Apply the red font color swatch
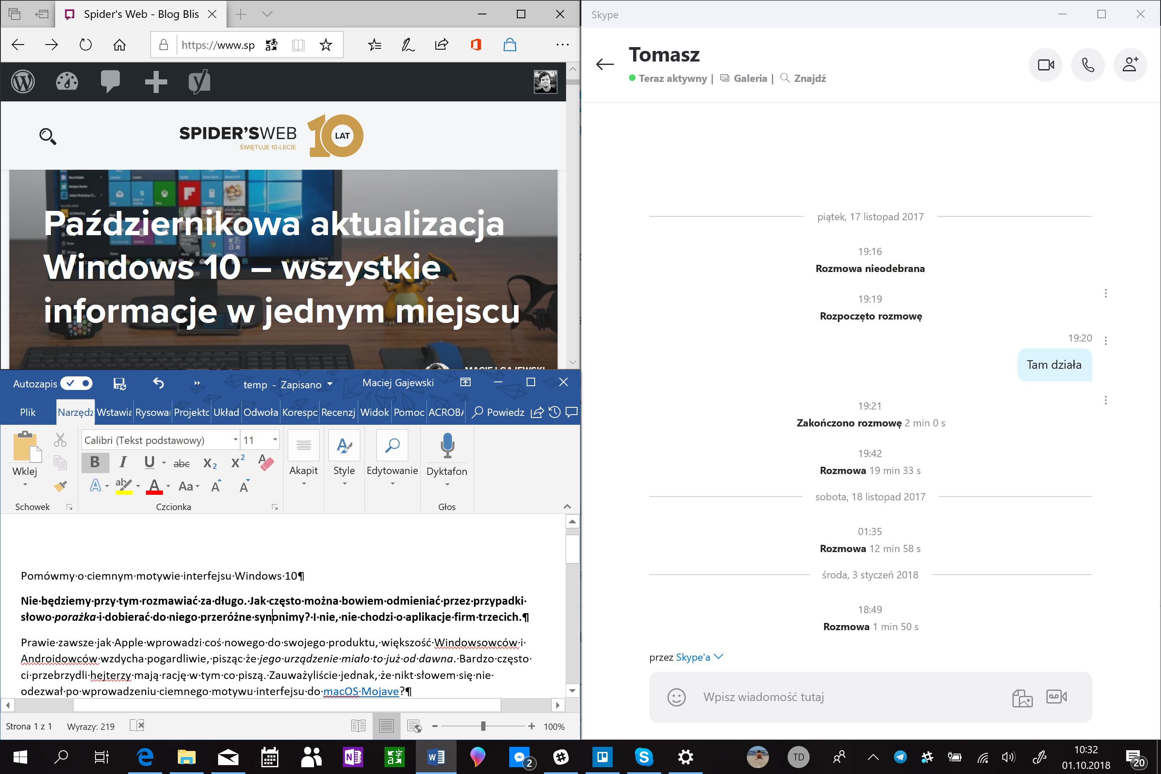1161x774 pixels. coord(154,486)
